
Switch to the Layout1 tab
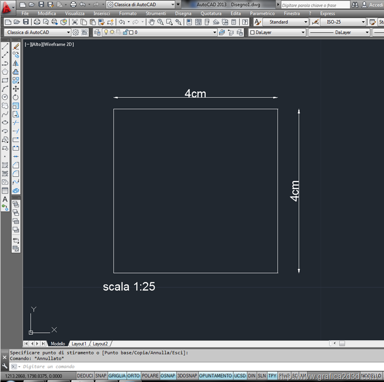tap(79, 344)
